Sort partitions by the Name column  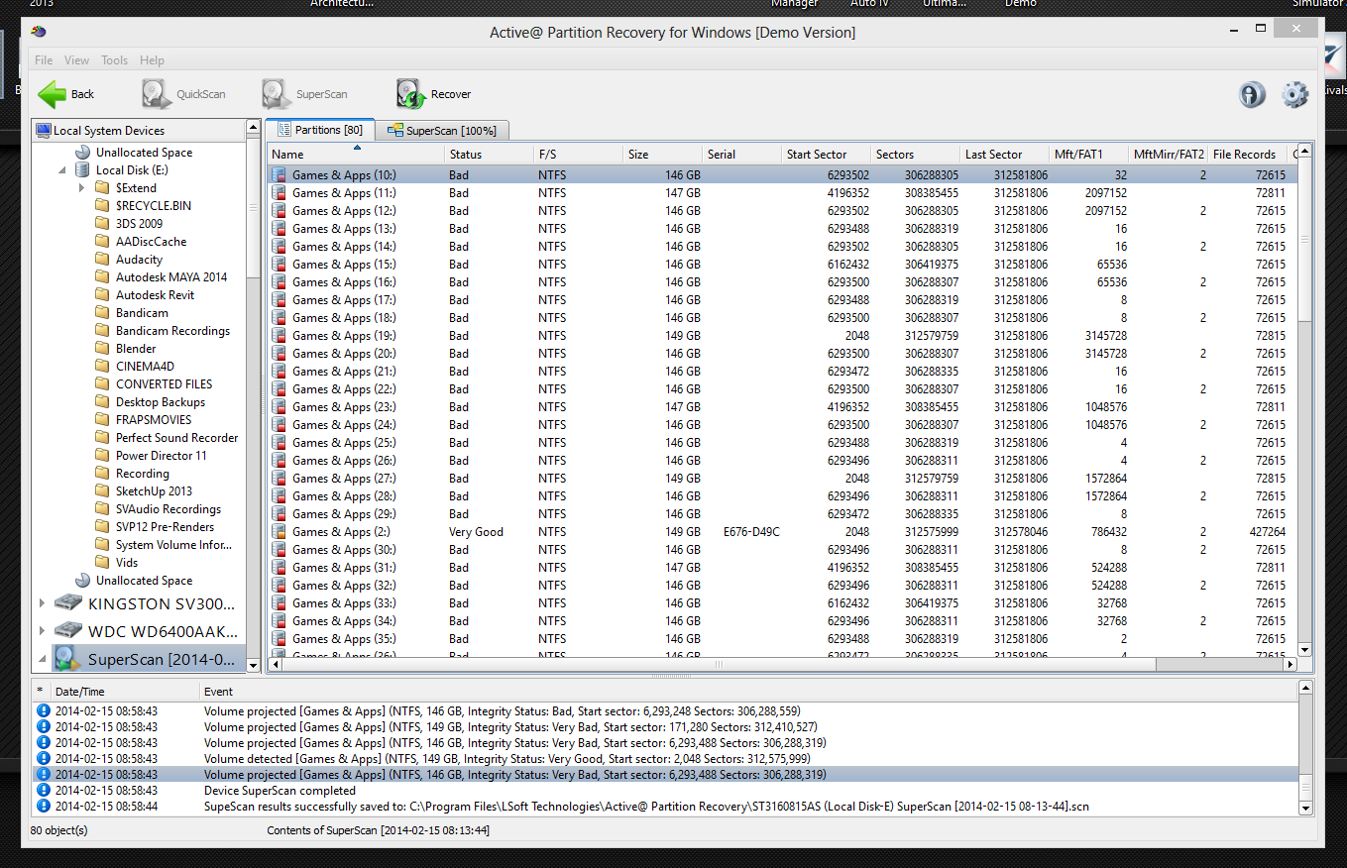(x=356, y=154)
